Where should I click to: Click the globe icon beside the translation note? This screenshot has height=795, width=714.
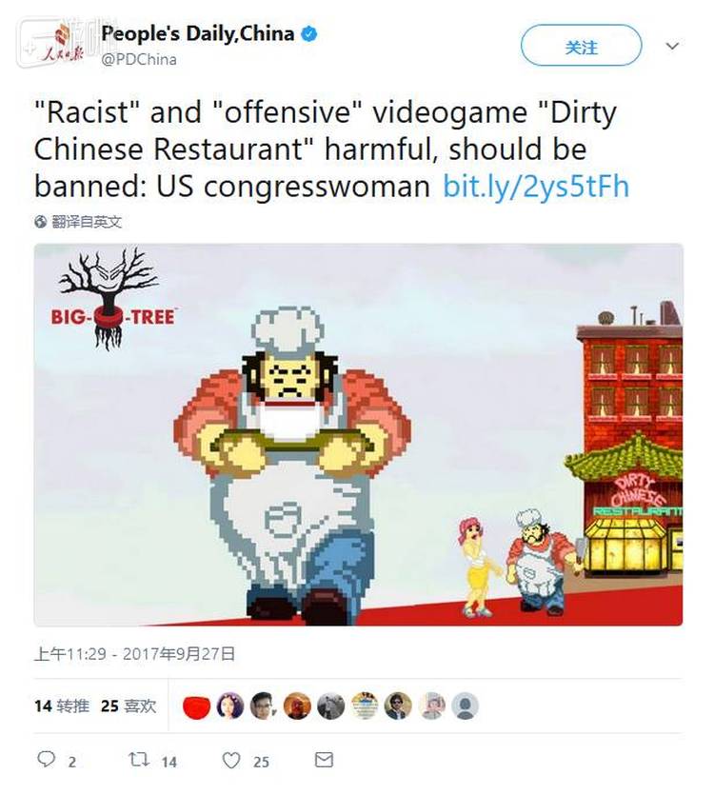click(x=41, y=222)
